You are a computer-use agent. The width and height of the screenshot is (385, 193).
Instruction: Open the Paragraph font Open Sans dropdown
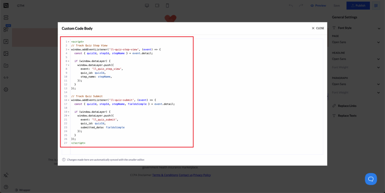coord(356,84)
